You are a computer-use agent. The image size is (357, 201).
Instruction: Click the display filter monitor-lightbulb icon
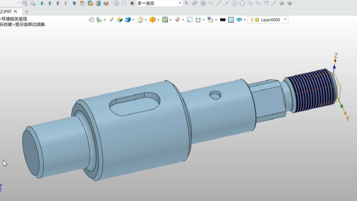(x=210, y=20)
